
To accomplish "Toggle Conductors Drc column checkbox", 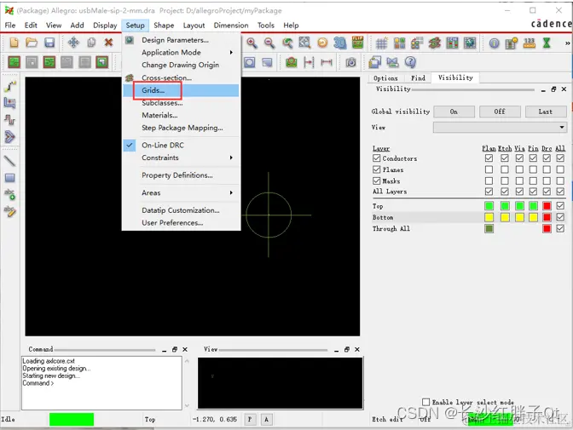I will (547, 158).
